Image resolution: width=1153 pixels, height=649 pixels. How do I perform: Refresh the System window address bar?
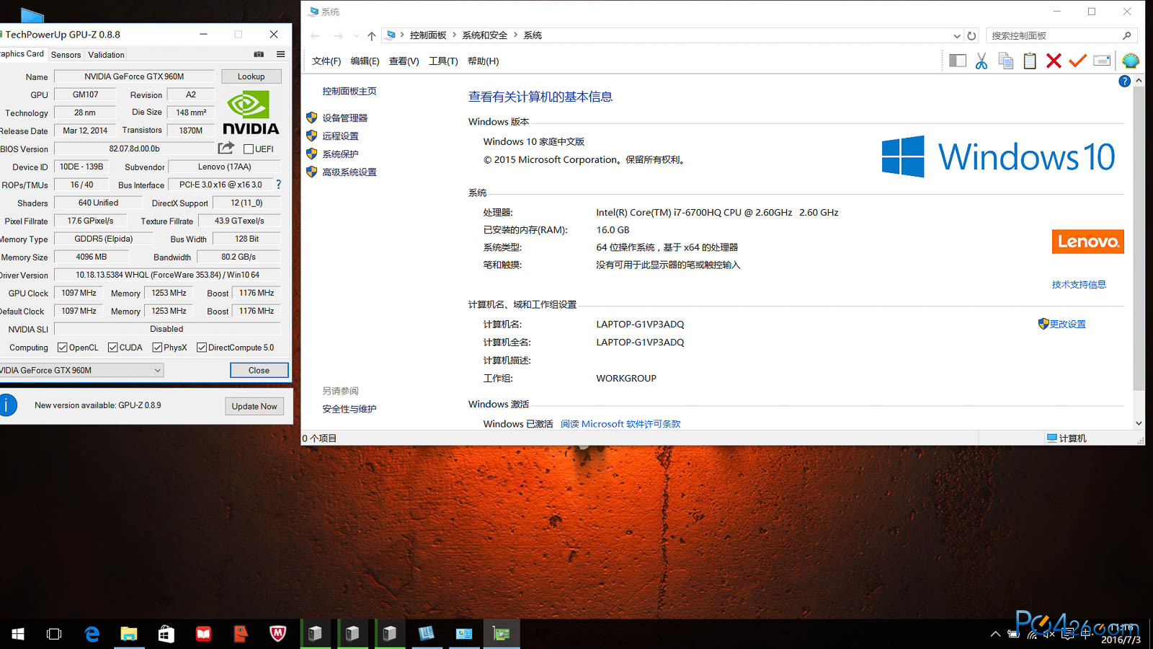(971, 35)
